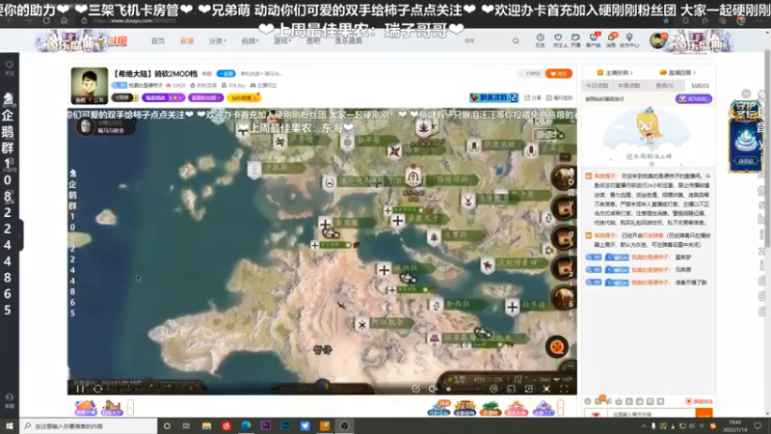The height and width of the screenshot is (434, 771).
Task: Adjust the player volume slider
Action: point(464,390)
